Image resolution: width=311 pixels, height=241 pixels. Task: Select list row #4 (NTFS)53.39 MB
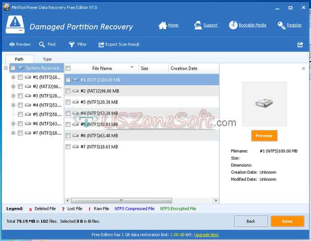(142, 113)
